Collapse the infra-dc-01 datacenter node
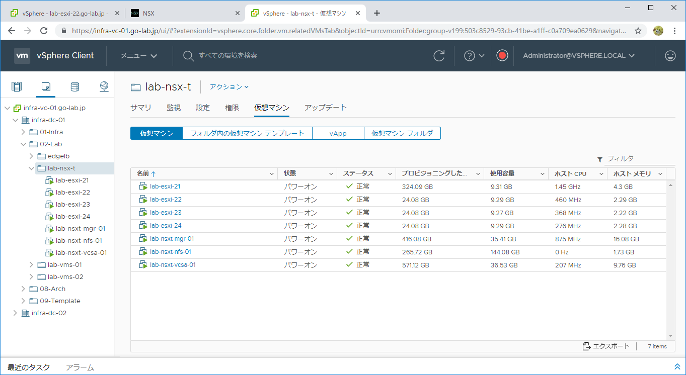This screenshot has width=686, height=375. tap(15, 120)
